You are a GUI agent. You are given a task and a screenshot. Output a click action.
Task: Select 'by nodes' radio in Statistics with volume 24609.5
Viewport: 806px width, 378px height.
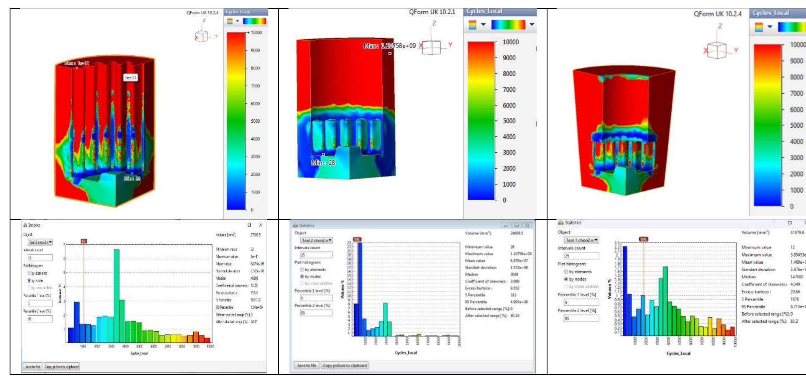coord(302,276)
